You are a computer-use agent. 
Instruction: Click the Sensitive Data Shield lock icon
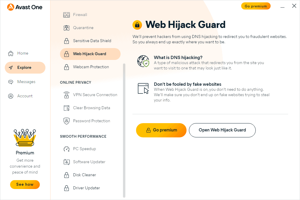[67, 41]
